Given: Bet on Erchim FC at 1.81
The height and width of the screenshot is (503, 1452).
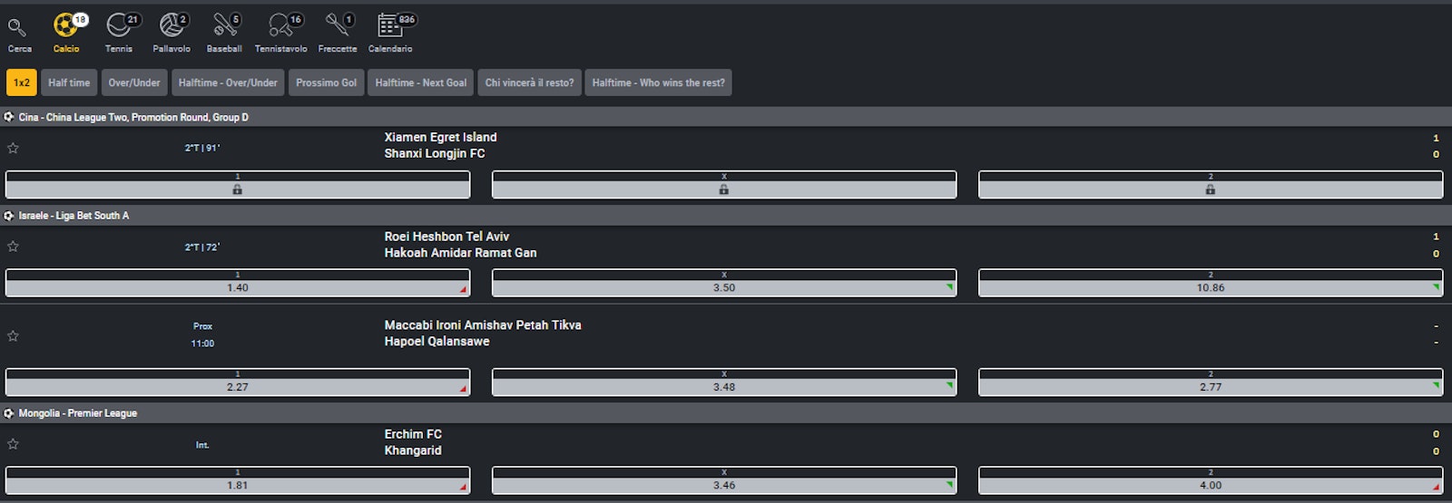Looking at the screenshot, I should (238, 480).
